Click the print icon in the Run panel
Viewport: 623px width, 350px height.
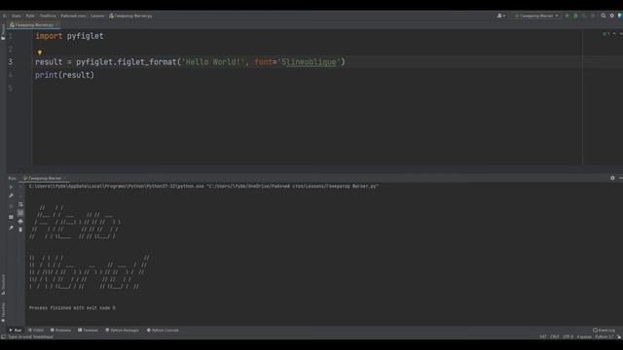coord(20,222)
